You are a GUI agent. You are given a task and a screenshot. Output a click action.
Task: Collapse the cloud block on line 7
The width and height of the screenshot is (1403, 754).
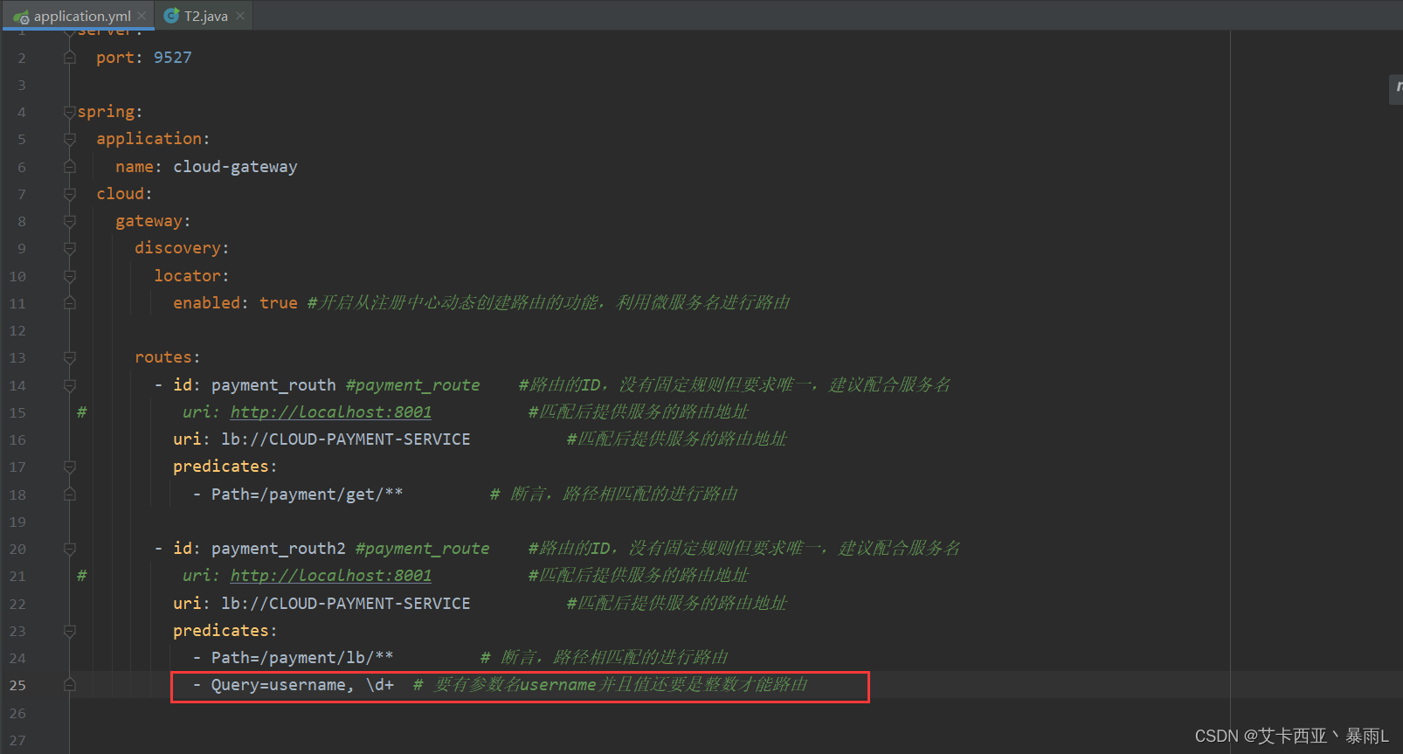(x=70, y=194)
